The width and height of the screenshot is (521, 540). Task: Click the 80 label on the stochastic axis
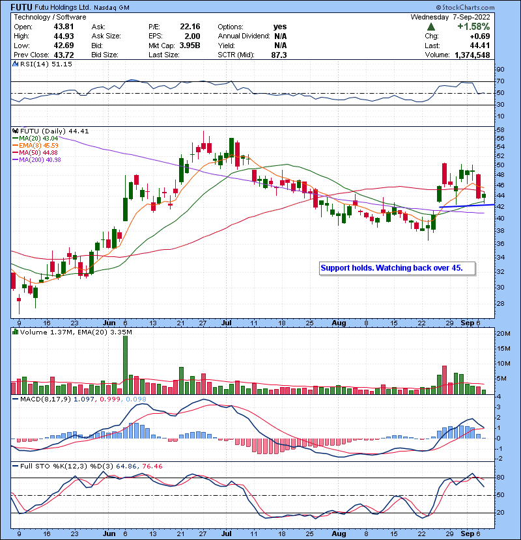point(500,478)
